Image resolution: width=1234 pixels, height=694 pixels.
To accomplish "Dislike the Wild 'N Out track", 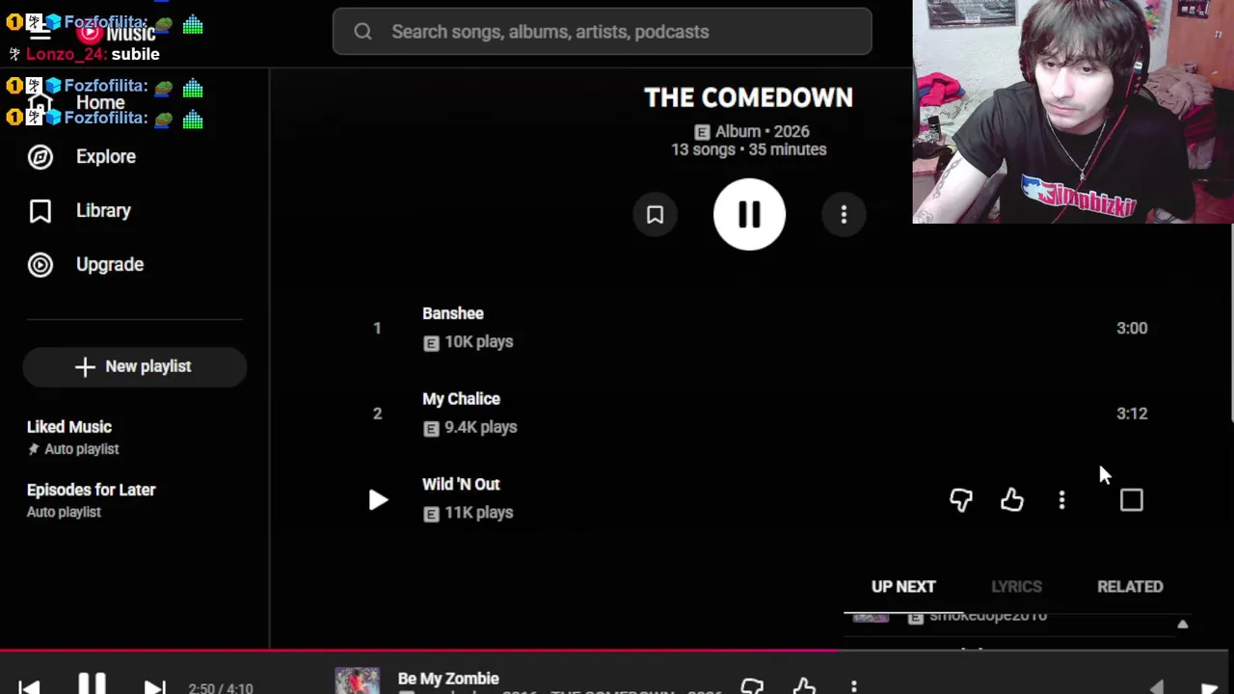I will (x=960, y=499).
